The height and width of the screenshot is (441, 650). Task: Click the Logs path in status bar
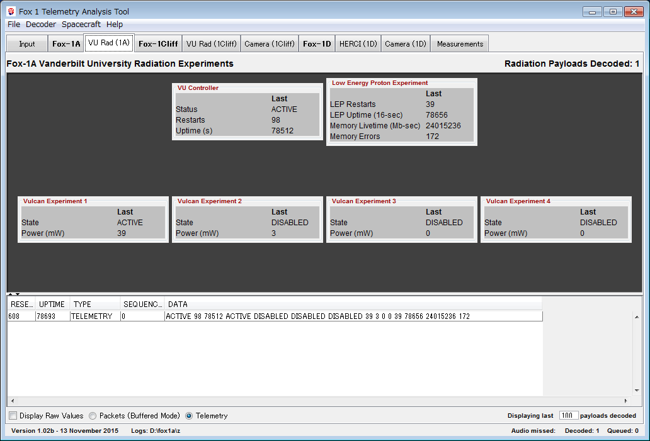[x=156, y=431]
